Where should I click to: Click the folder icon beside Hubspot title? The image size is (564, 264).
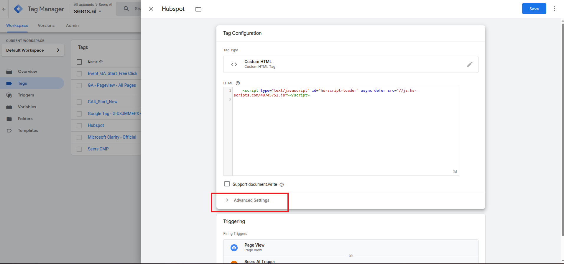(x=198, y=9)
